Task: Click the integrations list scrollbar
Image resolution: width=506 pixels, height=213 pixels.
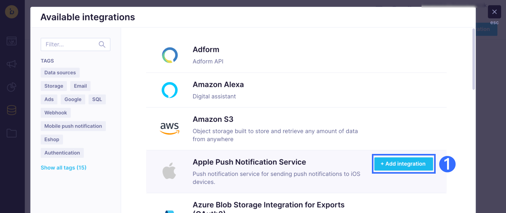Action: coord(474,59)
